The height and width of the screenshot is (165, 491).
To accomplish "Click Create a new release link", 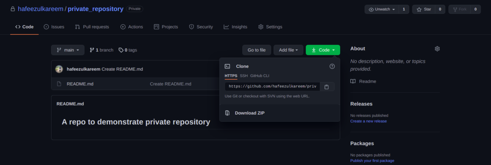I will click(369, 121).
